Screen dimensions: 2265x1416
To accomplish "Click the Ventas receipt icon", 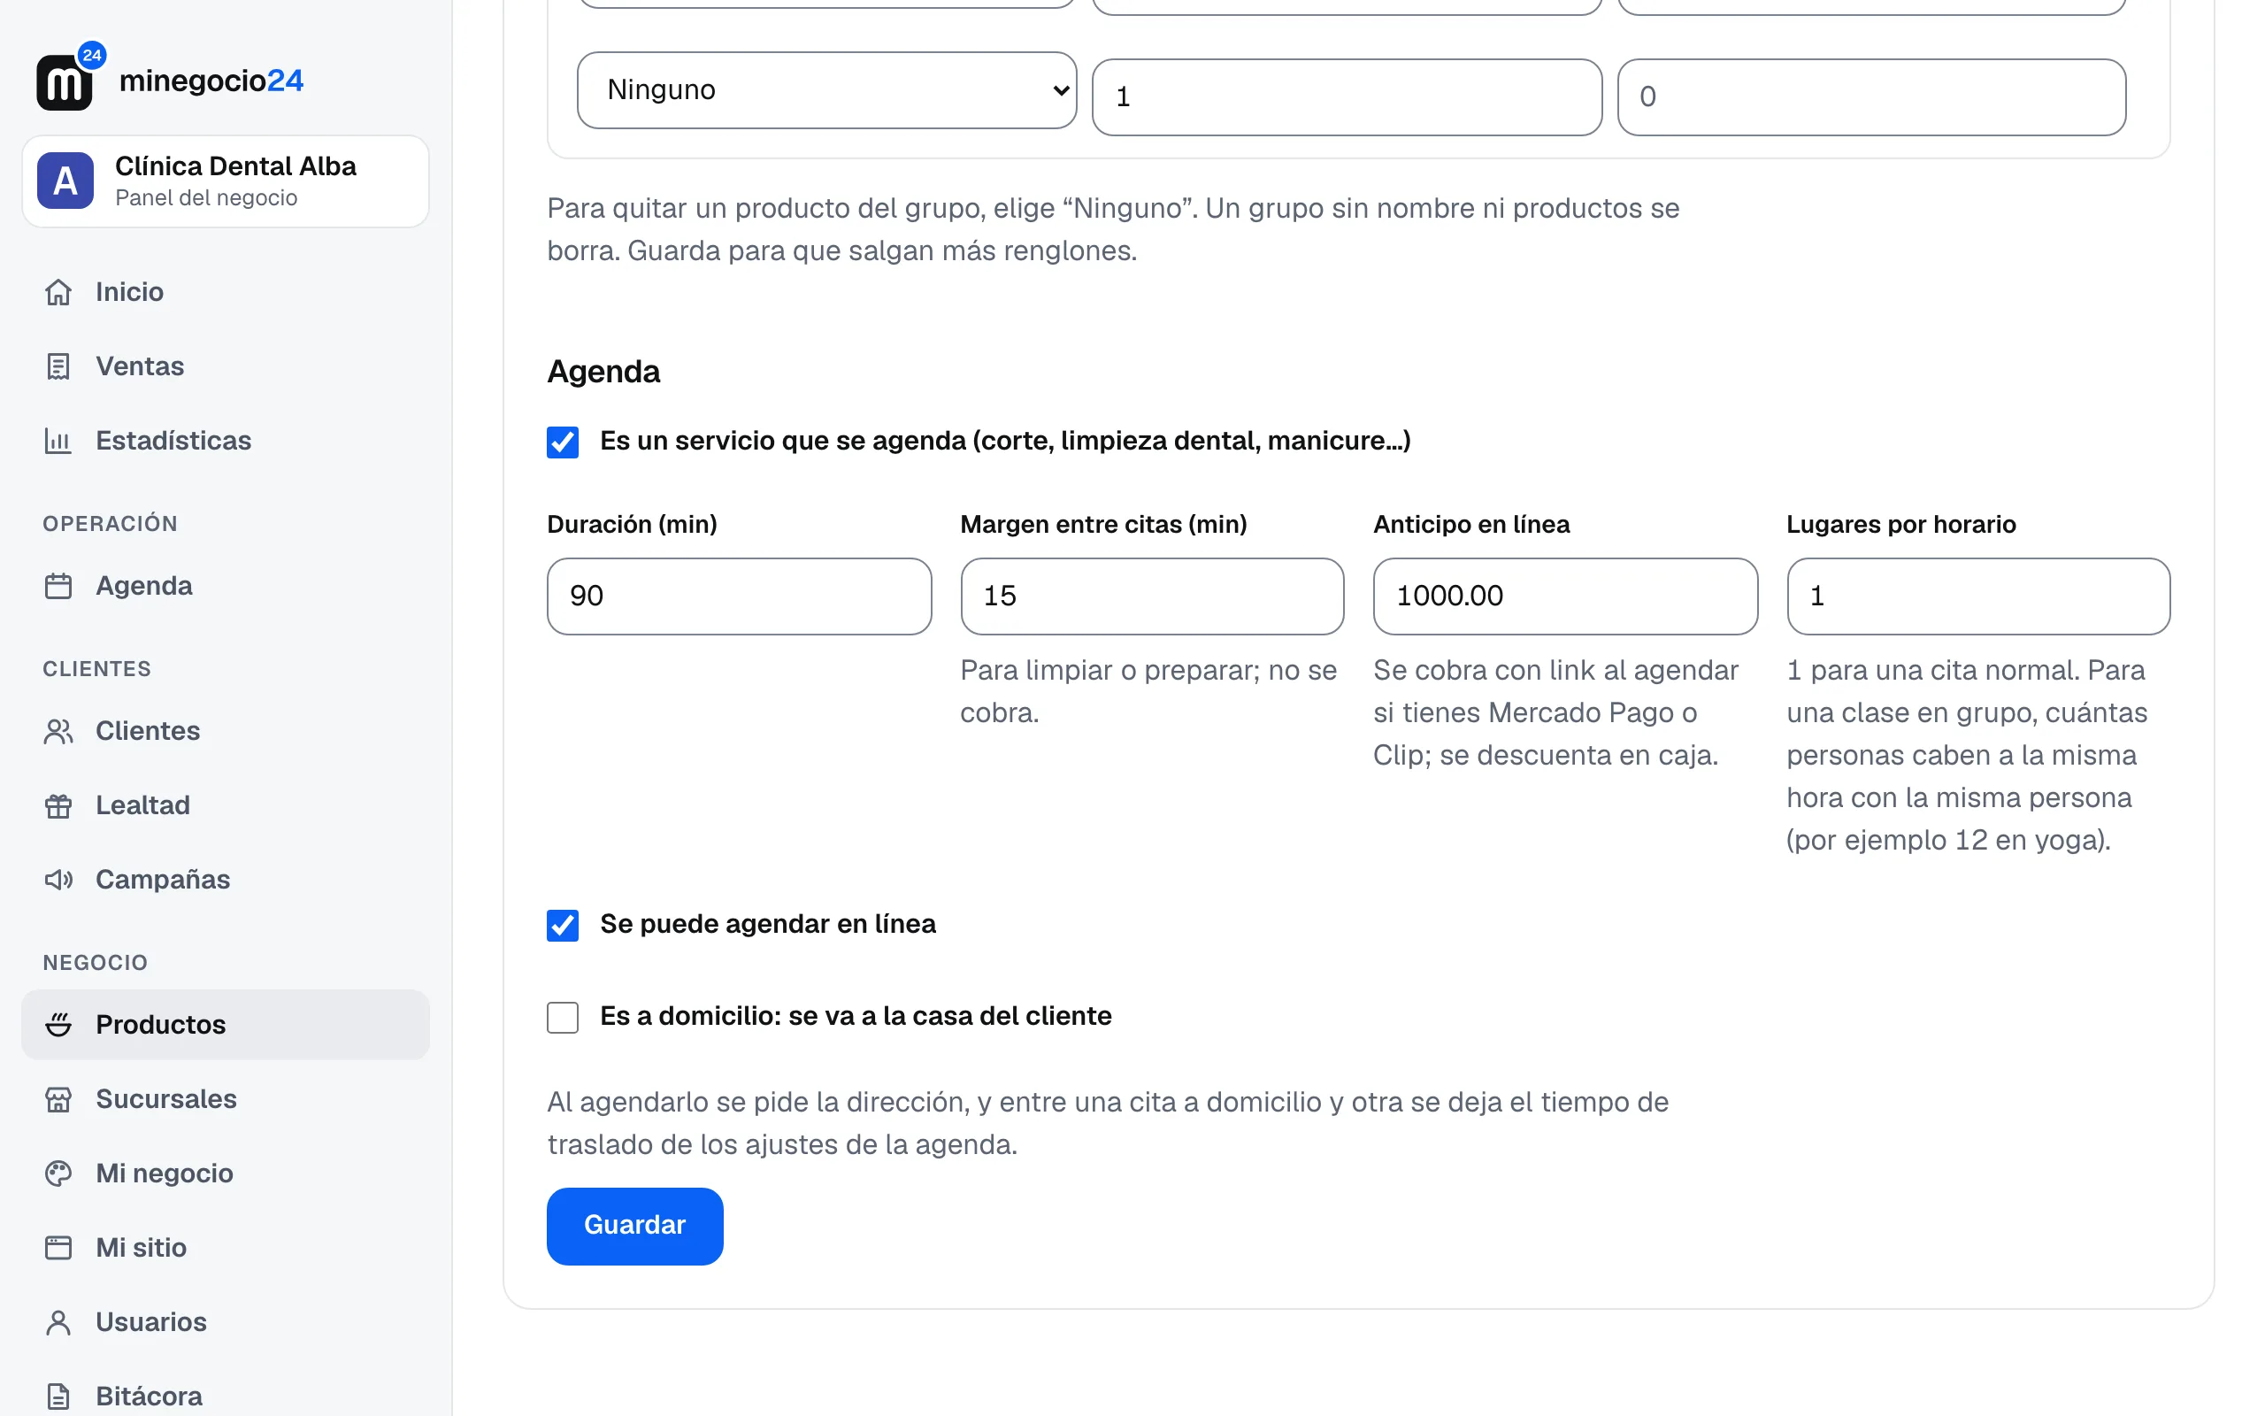I will click(x=58, y=366).
